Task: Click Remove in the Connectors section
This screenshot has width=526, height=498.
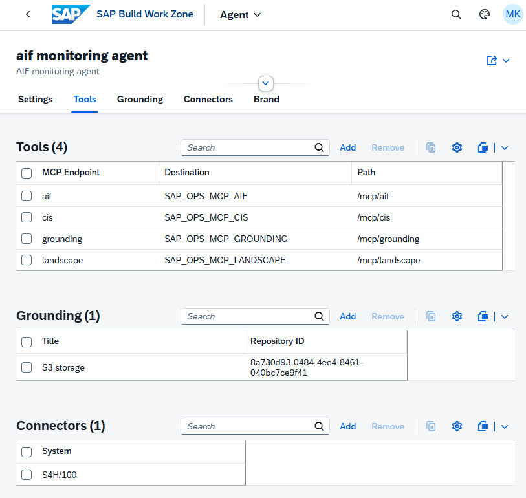Action: click(388, 426)
